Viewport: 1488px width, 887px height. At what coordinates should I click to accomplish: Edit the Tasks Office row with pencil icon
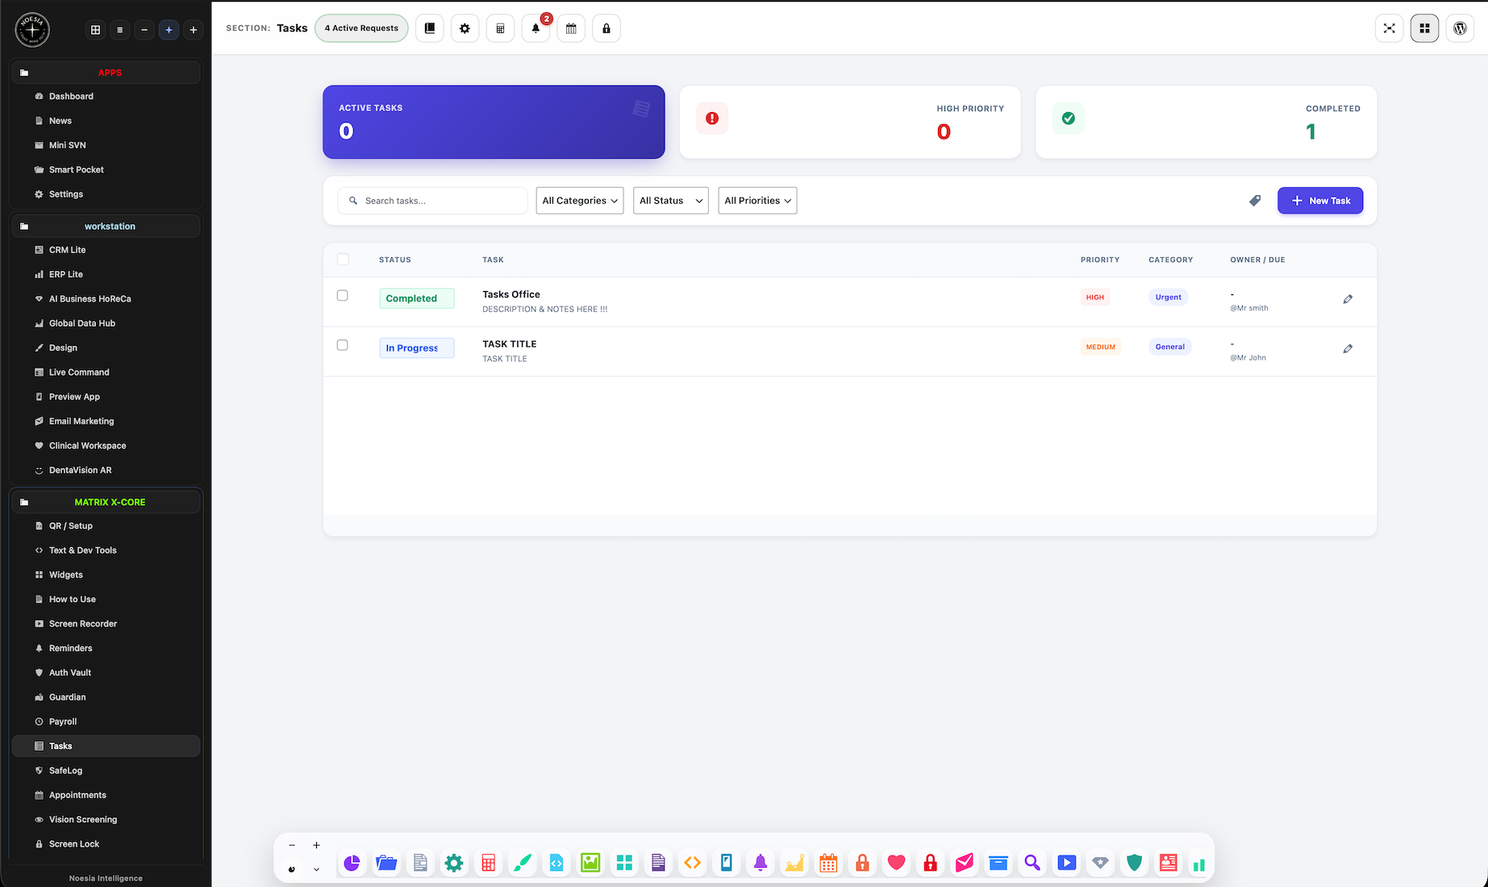point(1348,299)
